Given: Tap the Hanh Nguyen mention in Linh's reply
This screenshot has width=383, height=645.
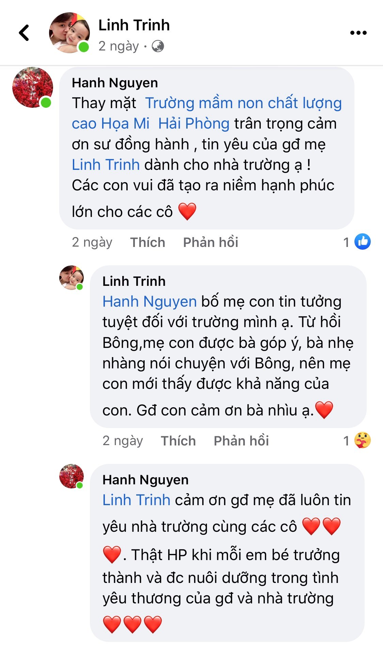Looking at the screenshot, I should 149,302.
